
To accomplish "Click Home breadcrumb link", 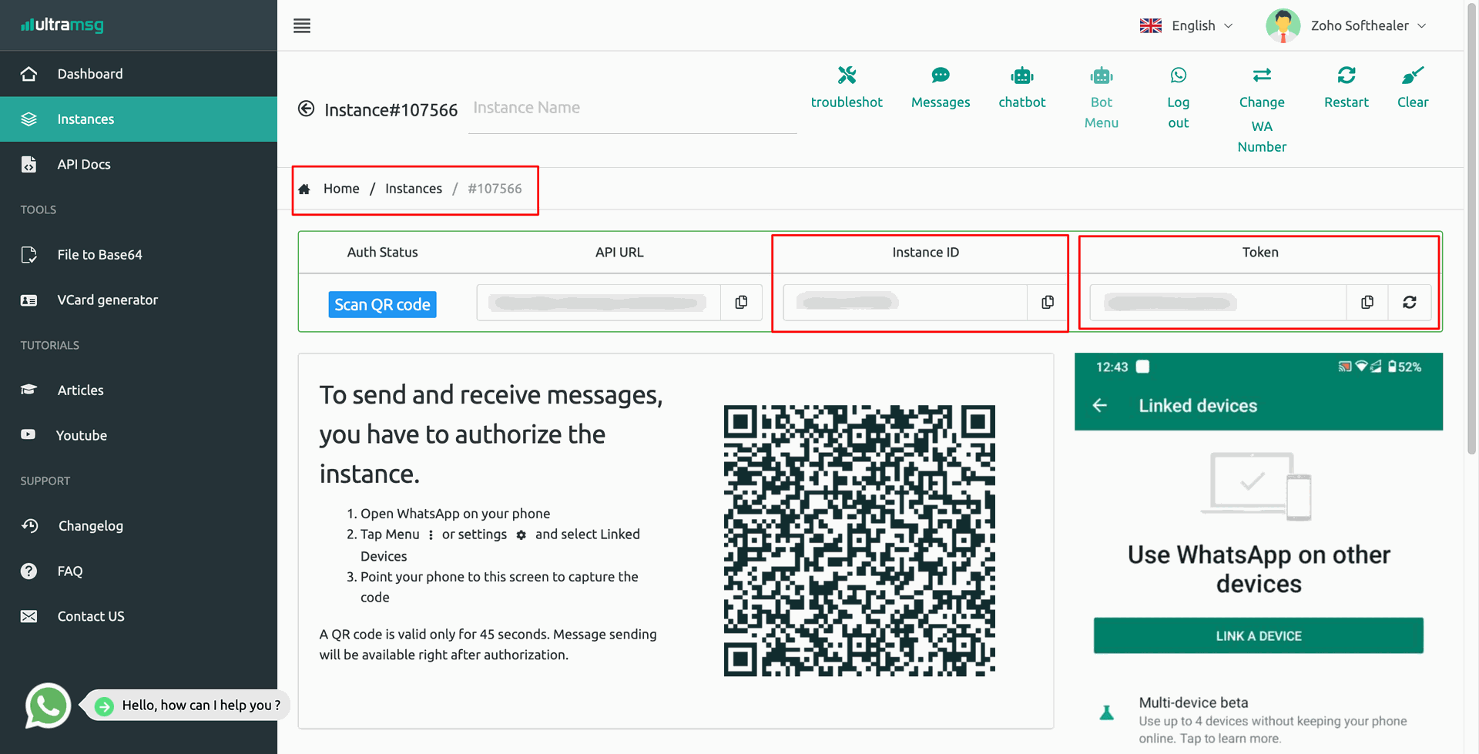I will tap(341, 189).
